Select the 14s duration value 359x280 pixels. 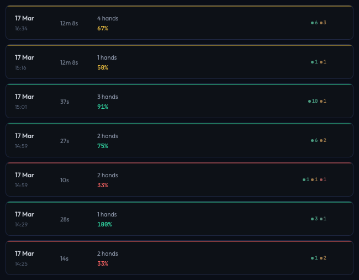tap(65, 258)
